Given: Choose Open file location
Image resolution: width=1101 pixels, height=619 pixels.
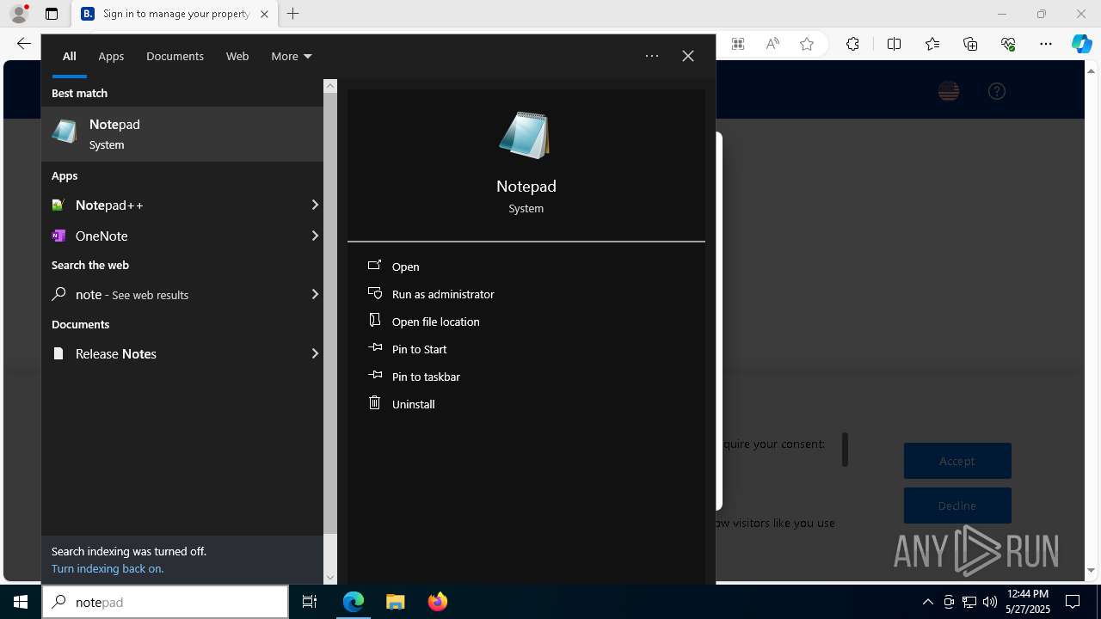Looking at the screenshot, I should click(x=435, y=322).
